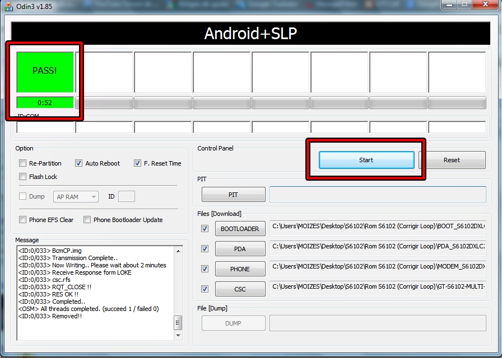Image resolution: width=502 pixels, height=358 pixels.
Task: Click the PIT file path field
Action: 378,194
